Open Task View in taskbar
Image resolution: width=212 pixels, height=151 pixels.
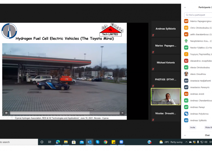(x=50, y=142)
